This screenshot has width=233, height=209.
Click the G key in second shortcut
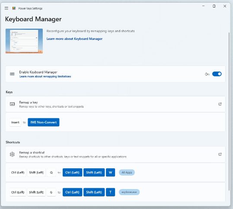tap(51, 192)
